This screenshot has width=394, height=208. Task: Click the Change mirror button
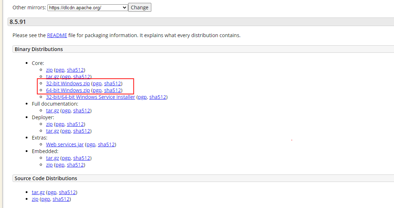(x=140, y=7)
